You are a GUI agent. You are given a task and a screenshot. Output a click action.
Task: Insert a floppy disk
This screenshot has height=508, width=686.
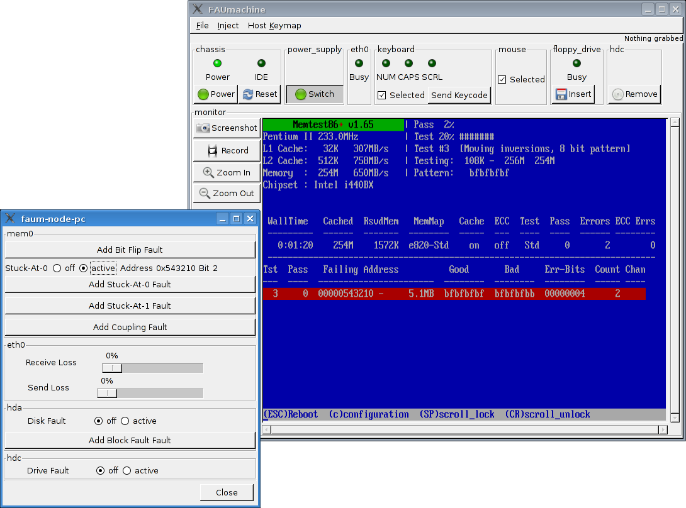573,94
